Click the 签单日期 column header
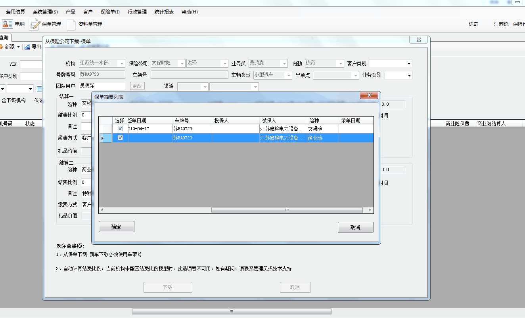The width and height of the screenshot is (525, 318). point(150,120)
